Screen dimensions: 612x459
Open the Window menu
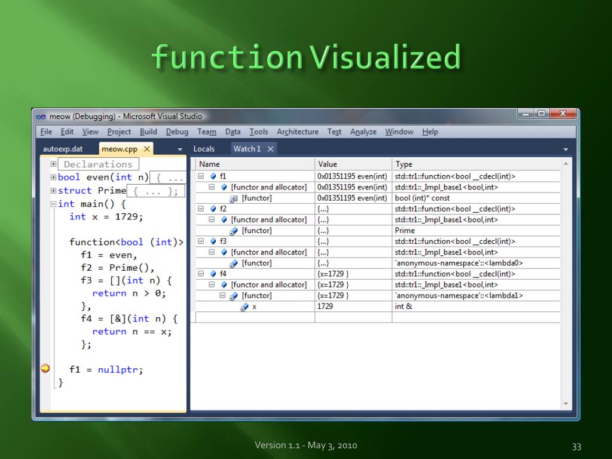[x=399, y=132]
